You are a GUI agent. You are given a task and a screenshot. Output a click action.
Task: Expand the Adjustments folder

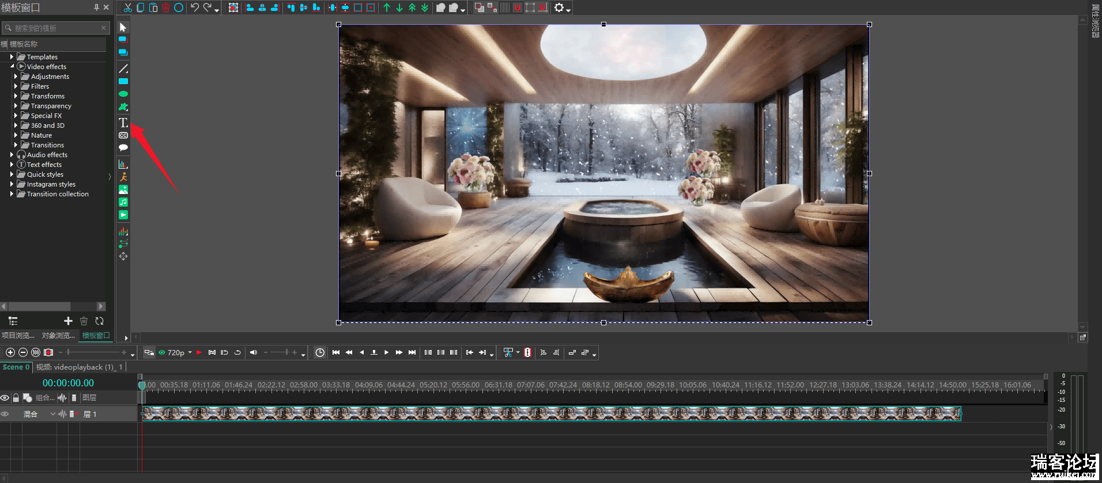[x=16, y=77]
